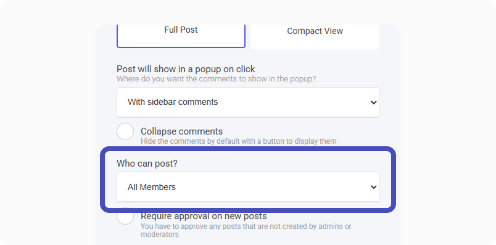This screenshot has height=245, width=496.
Task: Click the Who can post? field label
Action: tap(147, 164)
